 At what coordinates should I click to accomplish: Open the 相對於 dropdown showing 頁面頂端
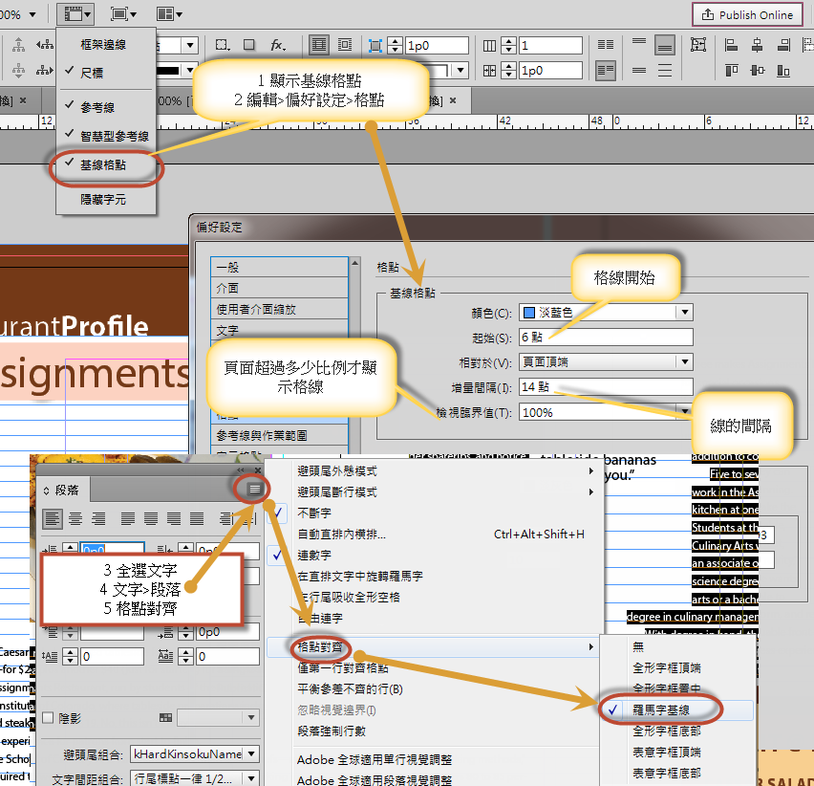point(606,362)
